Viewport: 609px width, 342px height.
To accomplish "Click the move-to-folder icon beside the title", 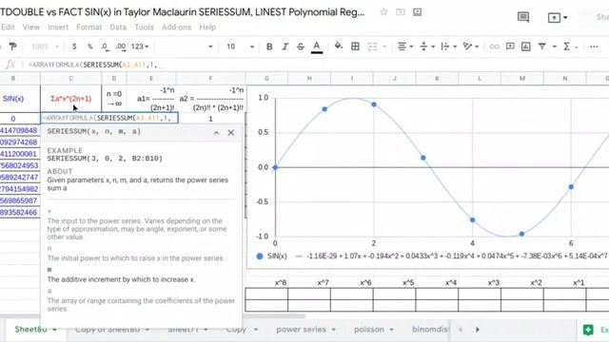I will (400, 12).
